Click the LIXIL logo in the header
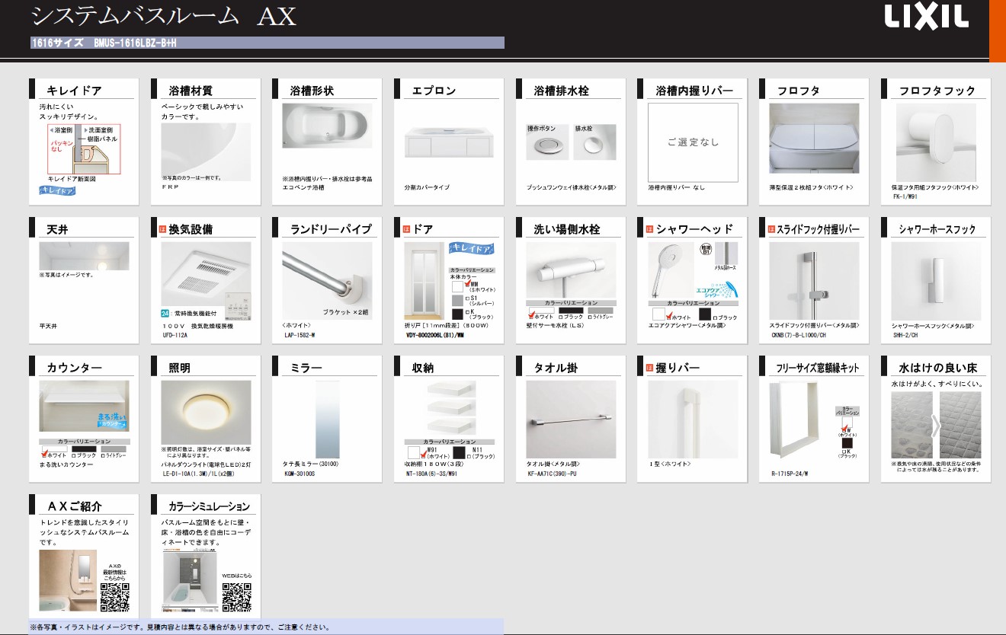 926,17
